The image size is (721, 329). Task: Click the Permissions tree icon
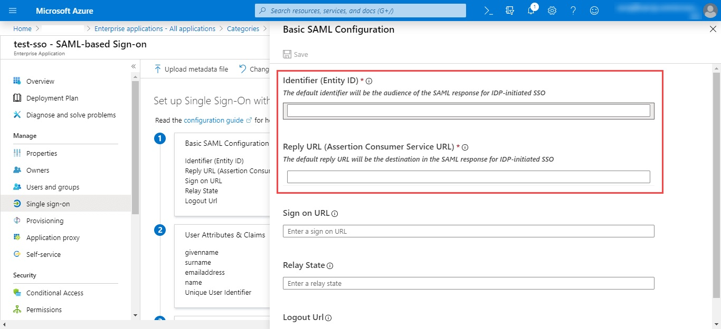(x=17, y=310)
